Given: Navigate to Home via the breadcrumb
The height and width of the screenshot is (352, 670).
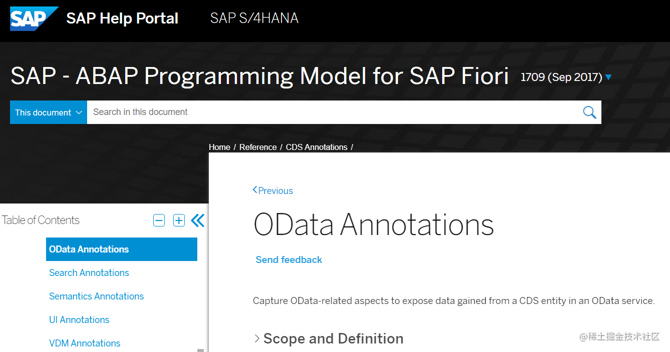Looking at the screenshot, I should [x=219, y=147].
